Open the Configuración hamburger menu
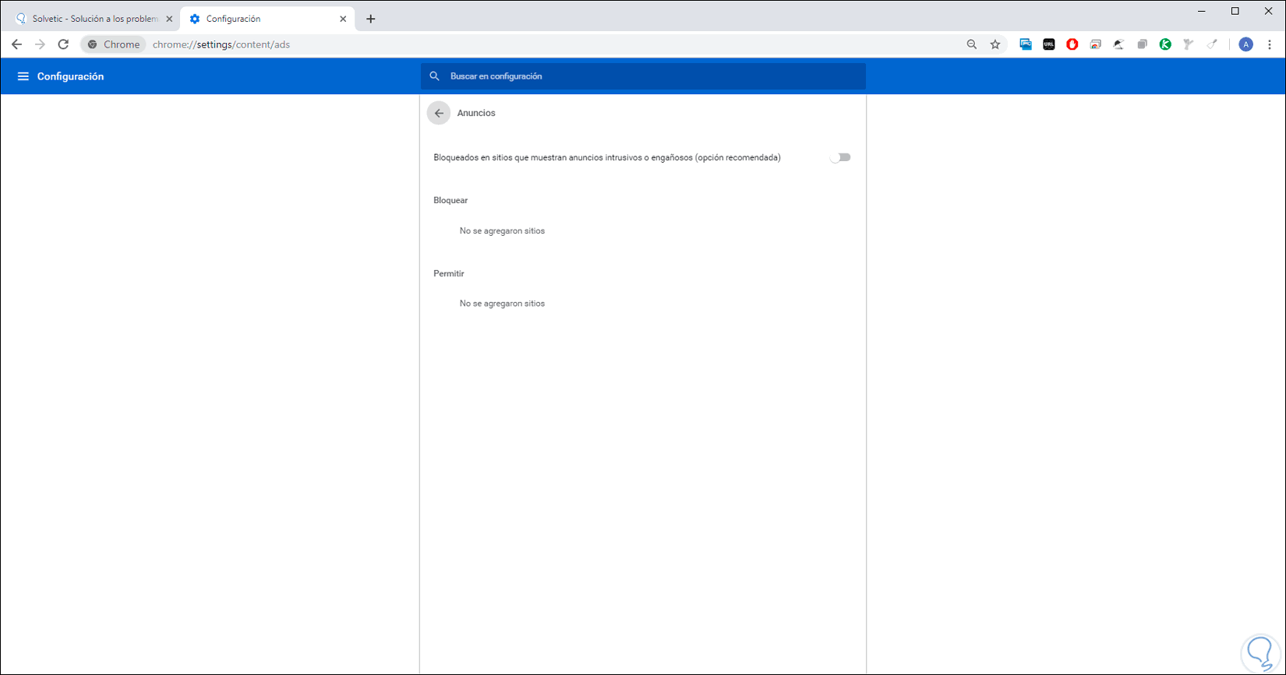The image size is (1286, 675). tap(23, 76)
